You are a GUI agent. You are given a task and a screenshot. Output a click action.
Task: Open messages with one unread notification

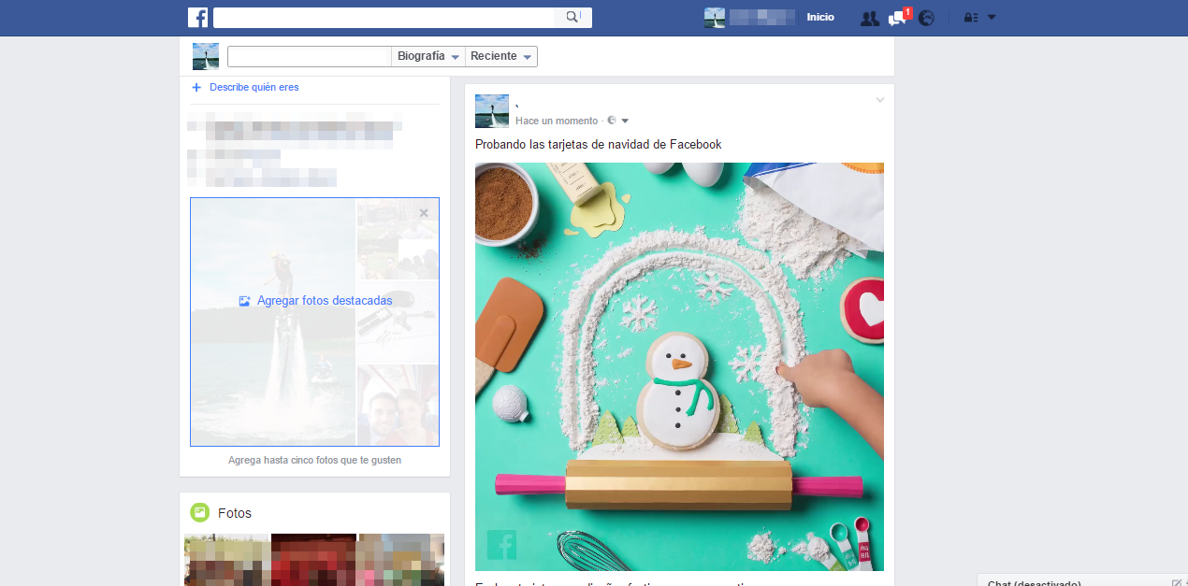click(x=898, y=18)
